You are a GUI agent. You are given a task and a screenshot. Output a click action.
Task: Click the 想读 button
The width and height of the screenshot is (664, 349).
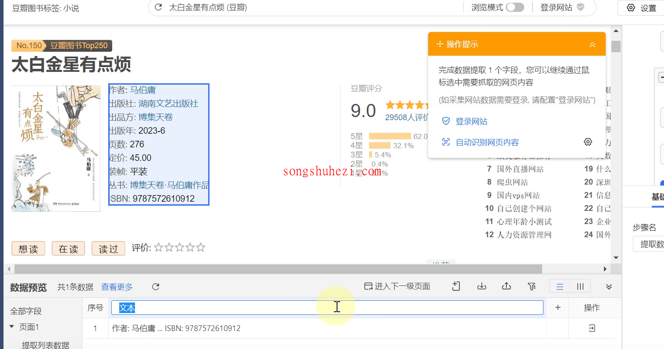28,249
